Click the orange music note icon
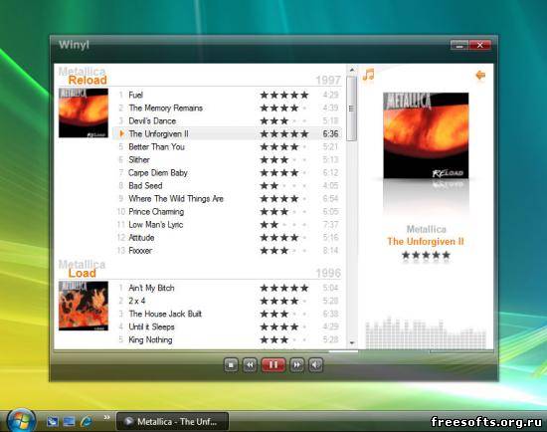This screenshot has height=432, width=547. click(x=368, y=74)
